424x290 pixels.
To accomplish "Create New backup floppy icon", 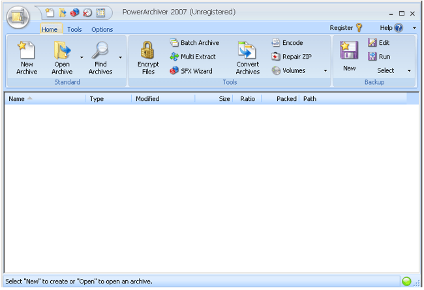I will point(349,50).
